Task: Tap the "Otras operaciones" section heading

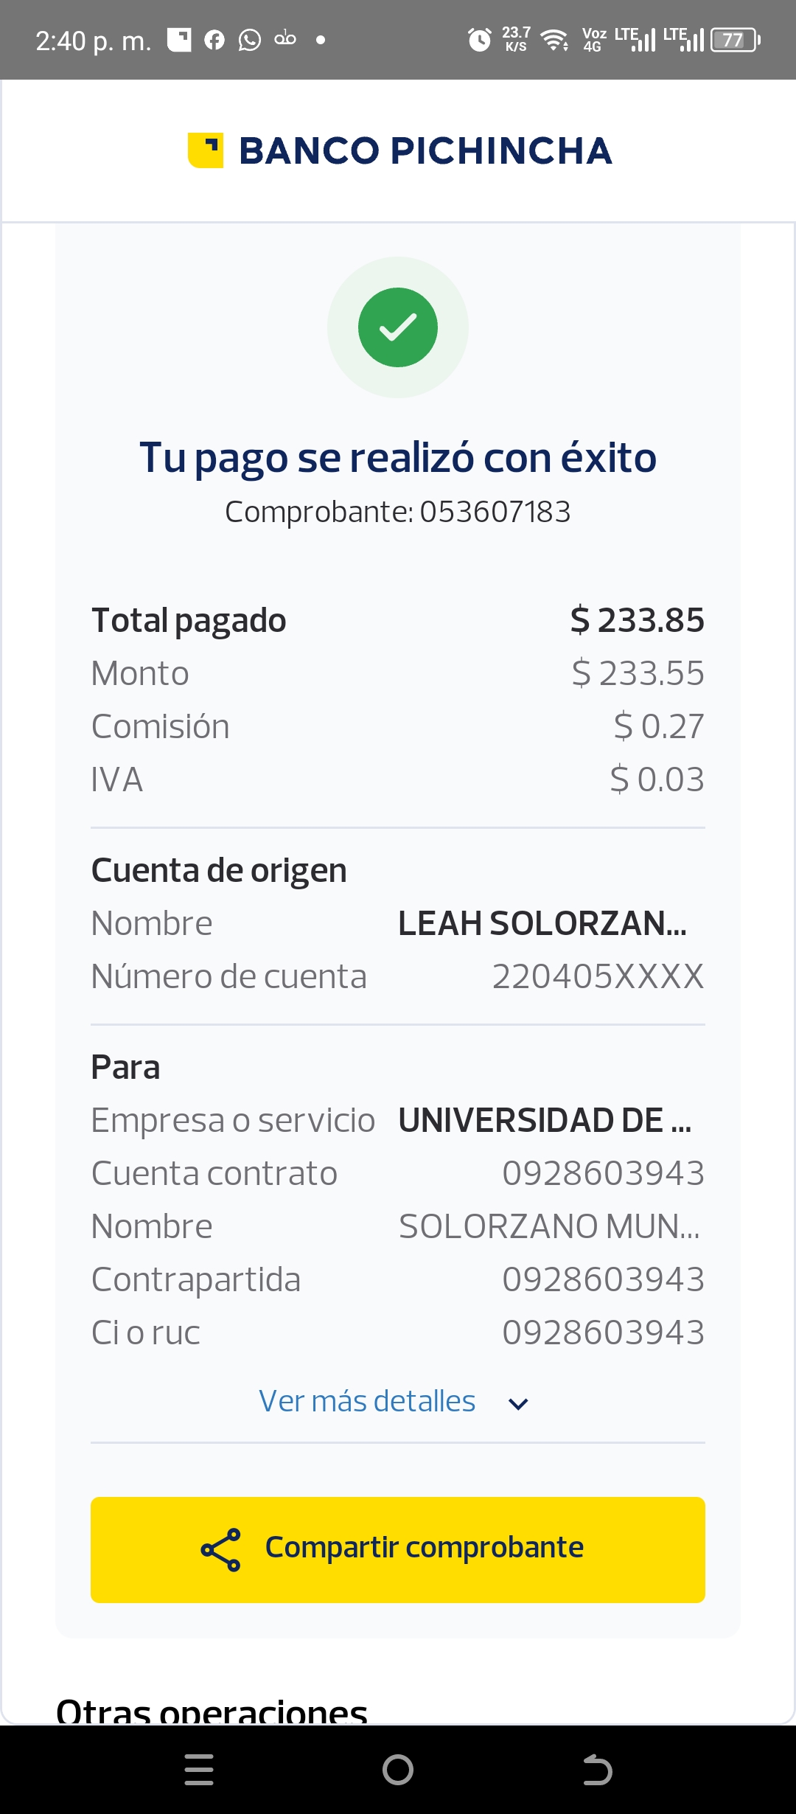Action: click(212, 1711)
